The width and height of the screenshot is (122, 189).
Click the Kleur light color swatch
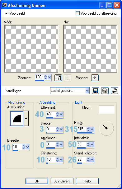click(x=106, y=110)
